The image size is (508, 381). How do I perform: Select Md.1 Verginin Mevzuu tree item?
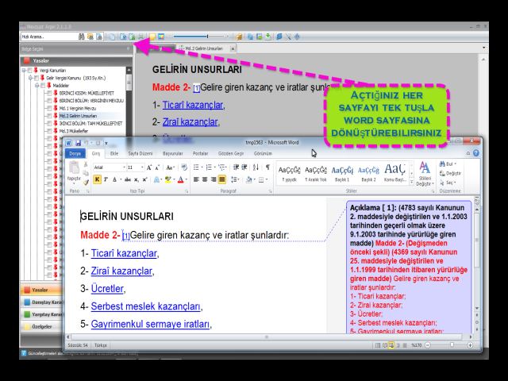78,108
